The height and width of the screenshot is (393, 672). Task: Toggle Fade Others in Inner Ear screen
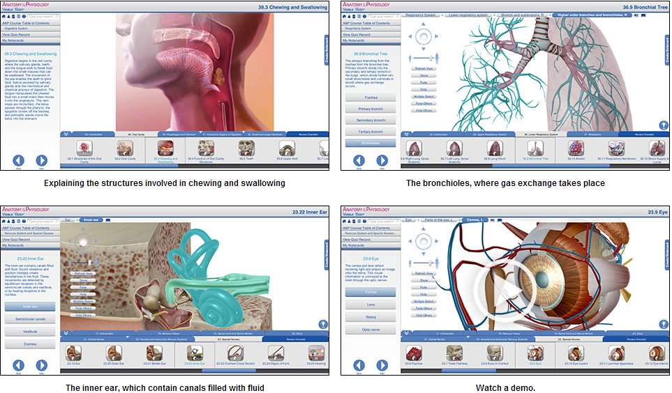tap(83, 308)
